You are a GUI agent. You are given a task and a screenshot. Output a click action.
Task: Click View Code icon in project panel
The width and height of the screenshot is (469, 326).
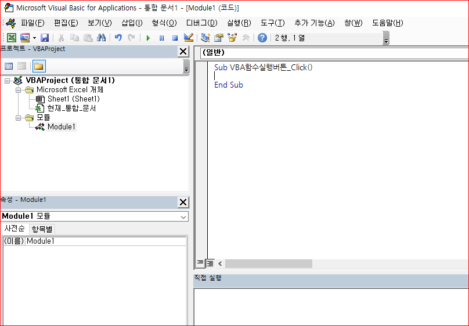9,66
